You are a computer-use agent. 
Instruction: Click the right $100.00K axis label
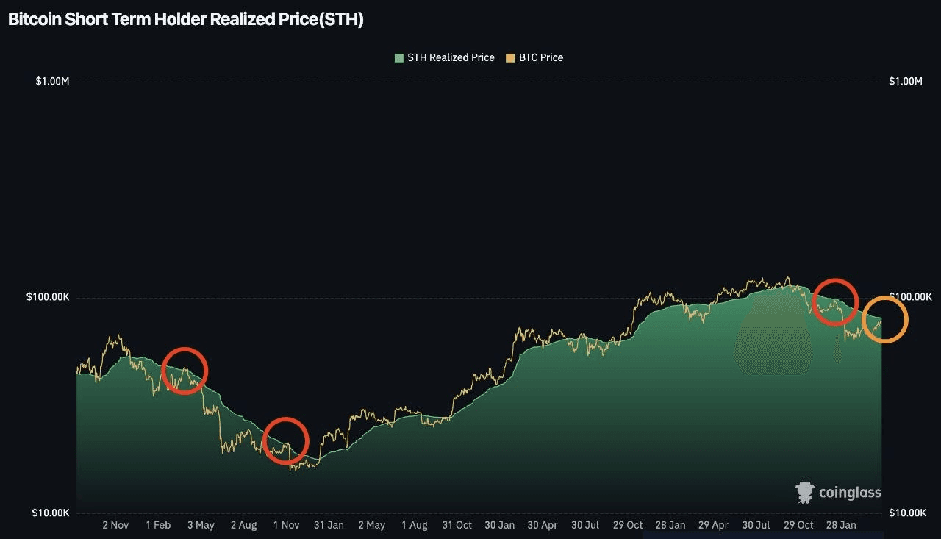click(910, 297)
